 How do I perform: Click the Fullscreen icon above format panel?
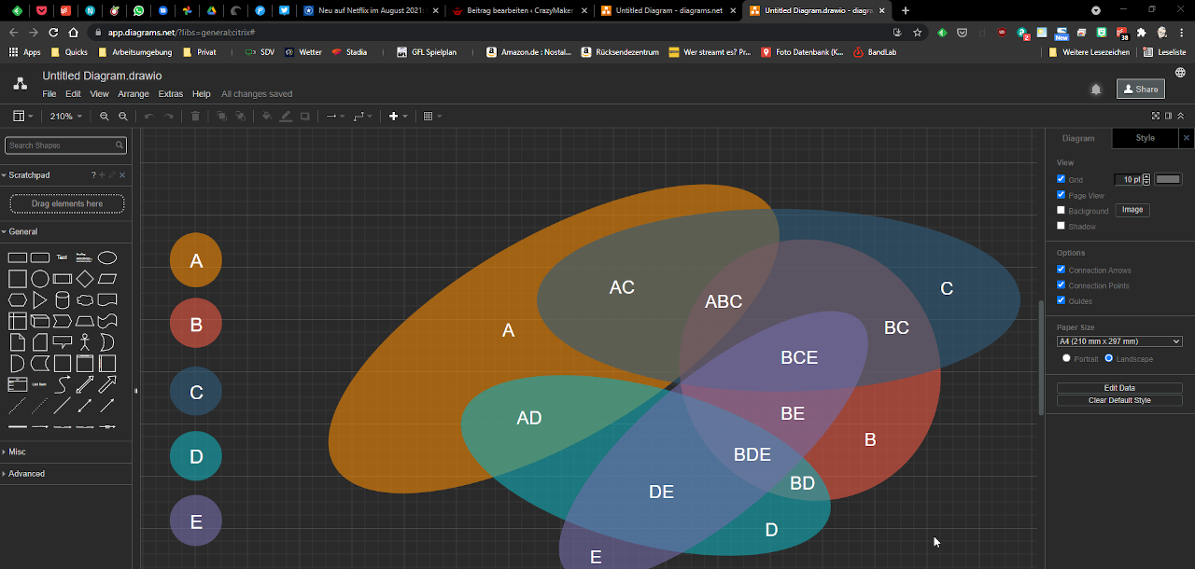point(1156,116)
